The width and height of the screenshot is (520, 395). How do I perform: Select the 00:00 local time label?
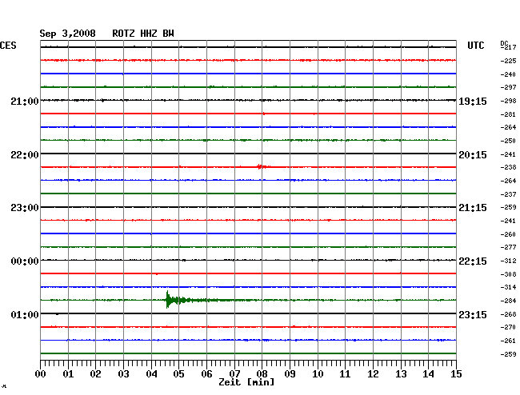(25, 261)
